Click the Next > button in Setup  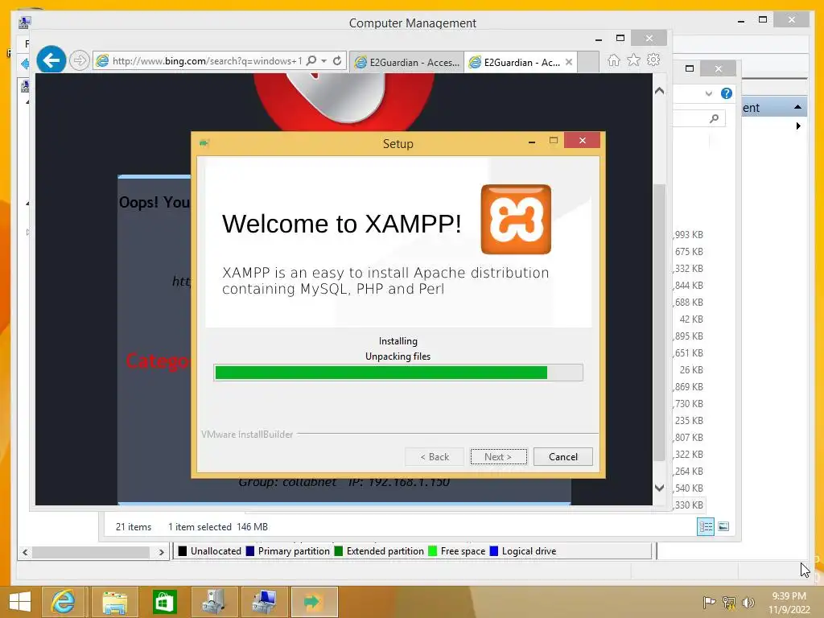point(498,457)
